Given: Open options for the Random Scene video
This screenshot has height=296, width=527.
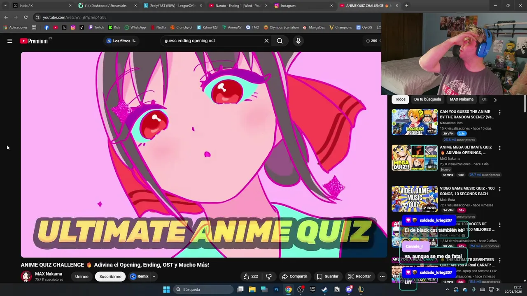Looking at the screenshot, I should 500,112.
